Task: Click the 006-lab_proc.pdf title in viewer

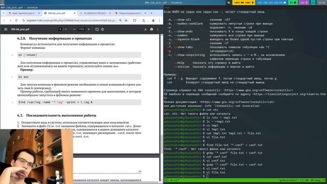Action: (x=20, y=30)
